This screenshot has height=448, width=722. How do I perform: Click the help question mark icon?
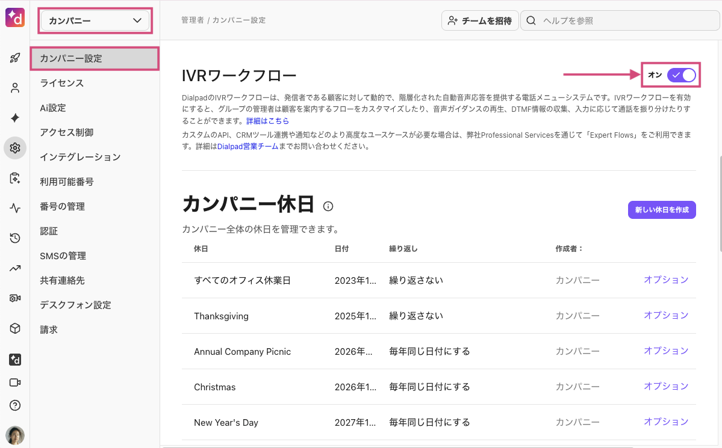tap(15, 405)
